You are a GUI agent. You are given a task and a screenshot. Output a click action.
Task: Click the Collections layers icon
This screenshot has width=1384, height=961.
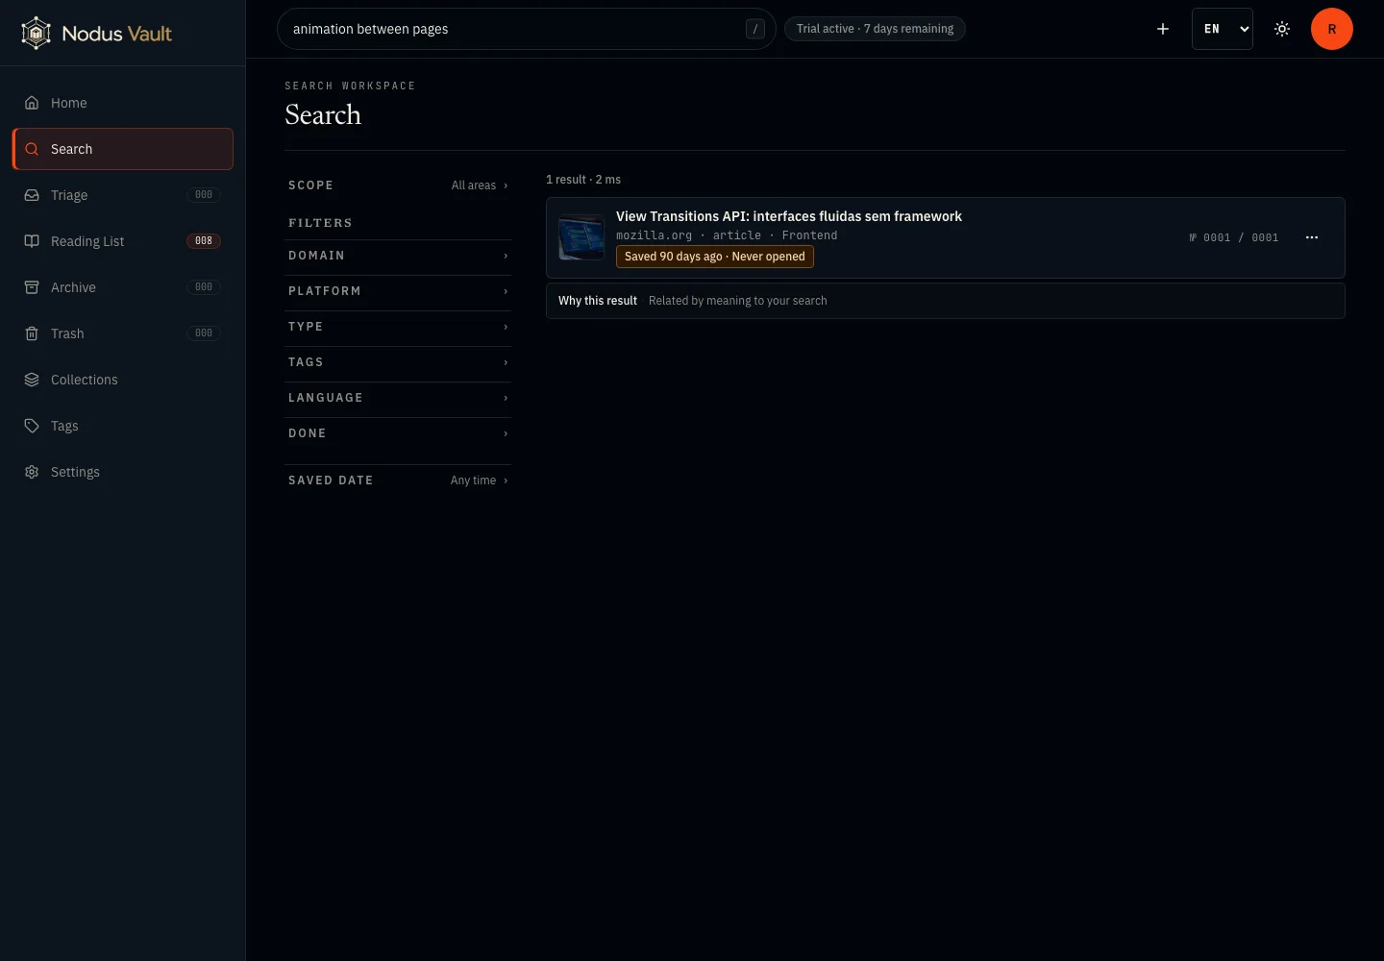pos(32,380)
